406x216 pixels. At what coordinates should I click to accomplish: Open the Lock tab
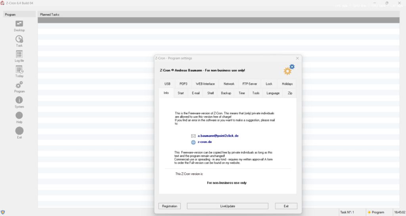(x=269, y=84)
